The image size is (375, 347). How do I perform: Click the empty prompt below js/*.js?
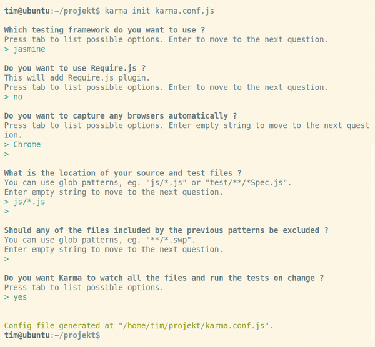6,212
